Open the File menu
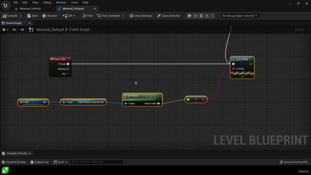311x175 pixels. [x=16, y=2]
